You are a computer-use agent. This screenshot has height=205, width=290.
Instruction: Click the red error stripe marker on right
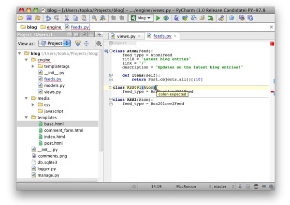[x=273, y=92]
